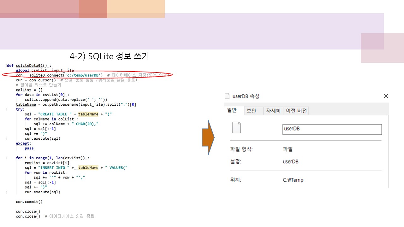Click the con.commit() code line

(x=29, y=201)
